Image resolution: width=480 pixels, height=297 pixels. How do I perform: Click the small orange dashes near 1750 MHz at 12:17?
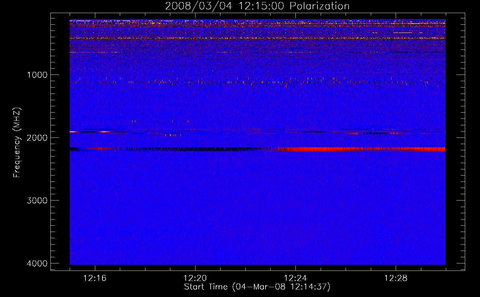(x=136, y=121)
